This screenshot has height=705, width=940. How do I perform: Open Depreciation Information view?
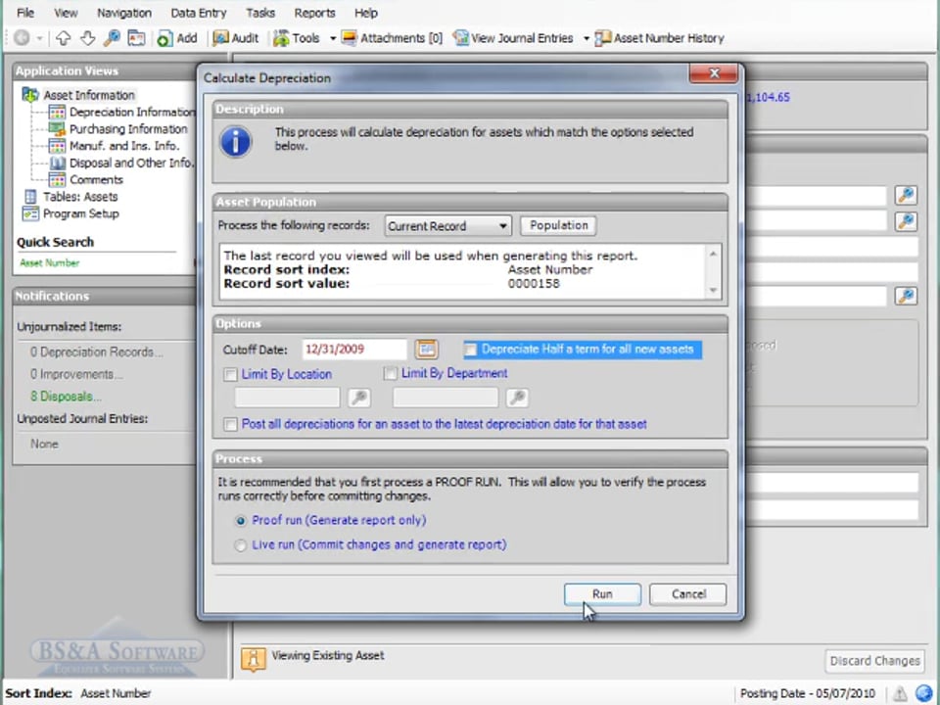click(132, 112)
